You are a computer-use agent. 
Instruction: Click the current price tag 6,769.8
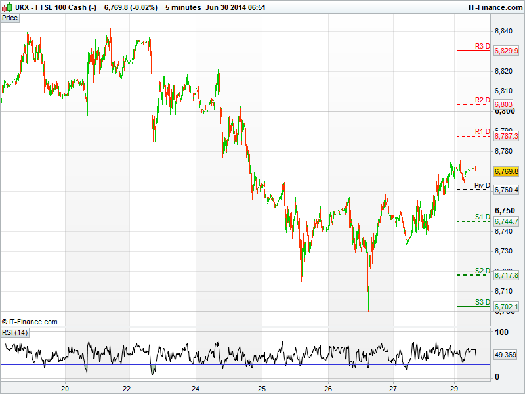pos(506,171)
